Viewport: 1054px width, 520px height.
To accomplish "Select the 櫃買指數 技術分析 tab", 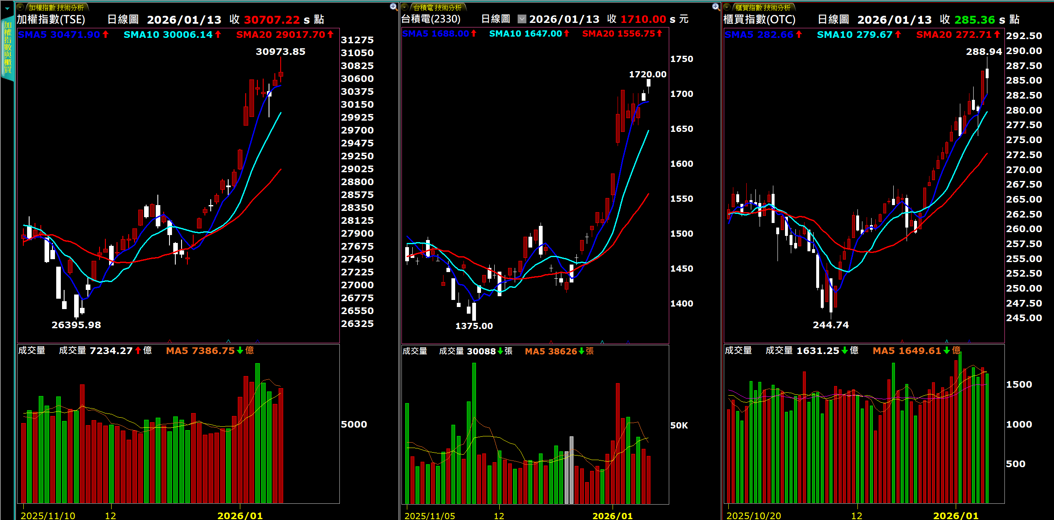I will [762, 7].
